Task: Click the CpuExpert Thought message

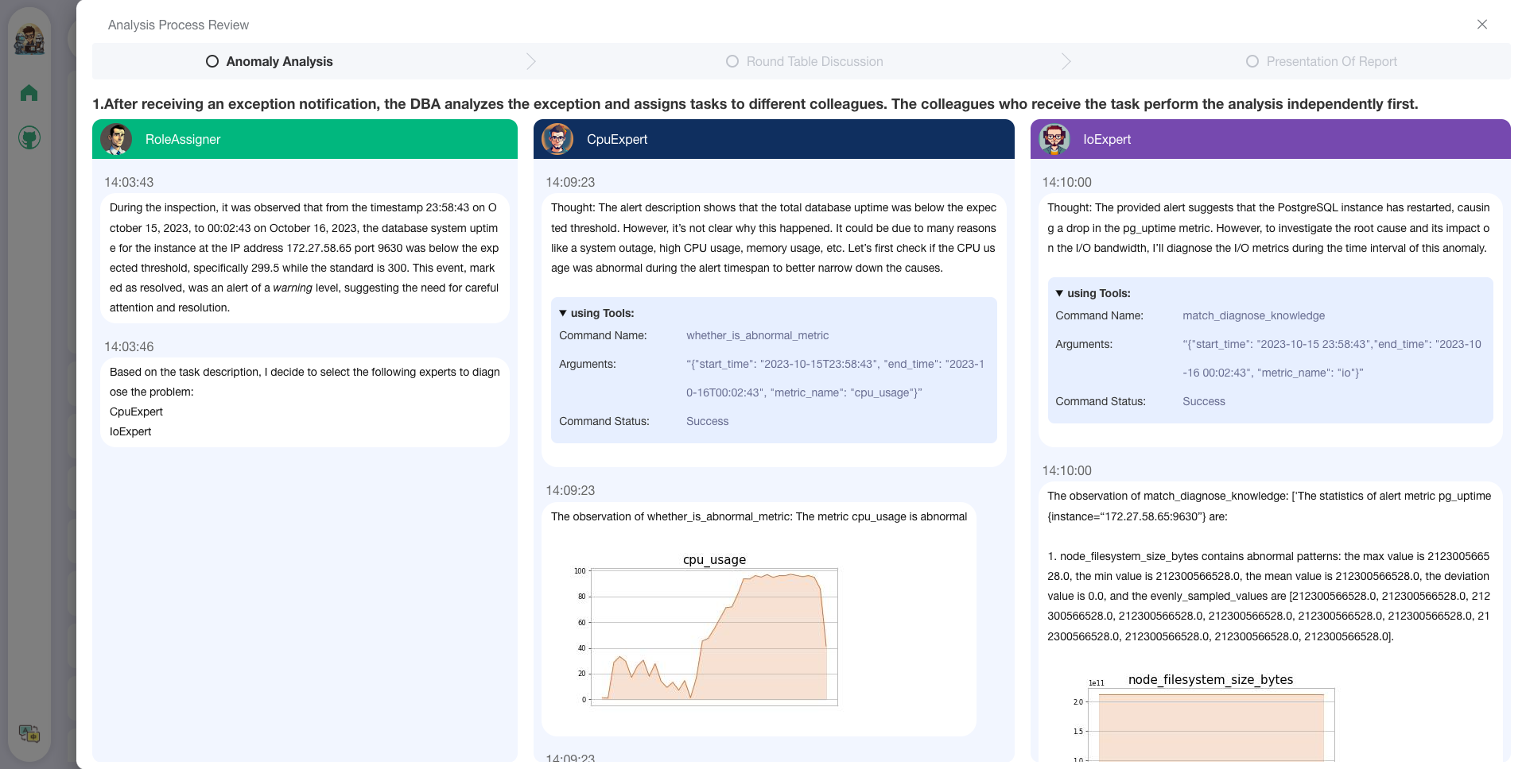Action: (774, 238)
